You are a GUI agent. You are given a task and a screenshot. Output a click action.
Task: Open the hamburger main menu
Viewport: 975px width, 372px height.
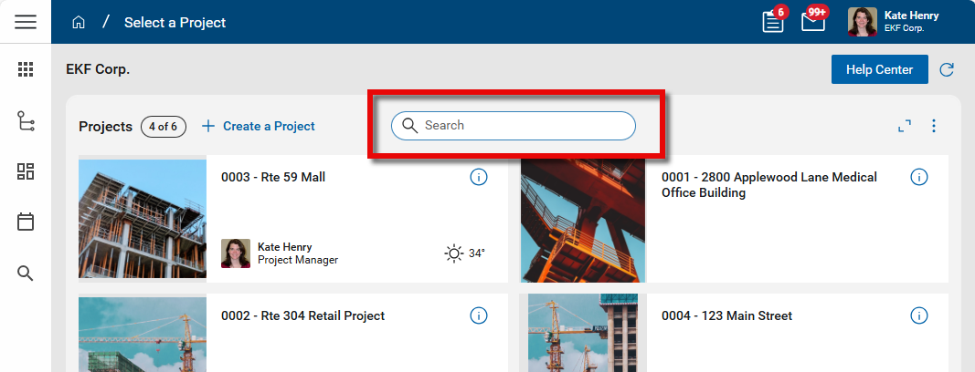pyautogui.click(x=26, y=22)
